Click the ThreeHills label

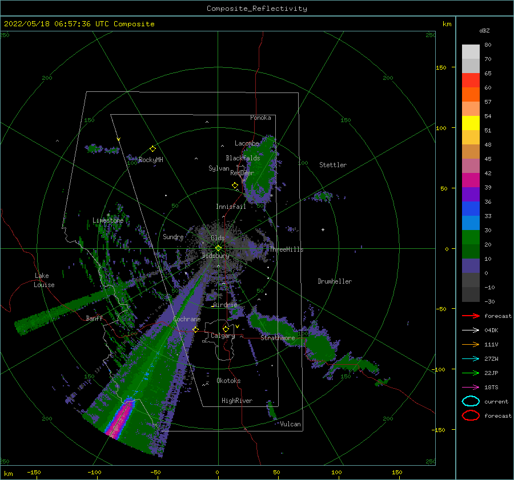287,249
